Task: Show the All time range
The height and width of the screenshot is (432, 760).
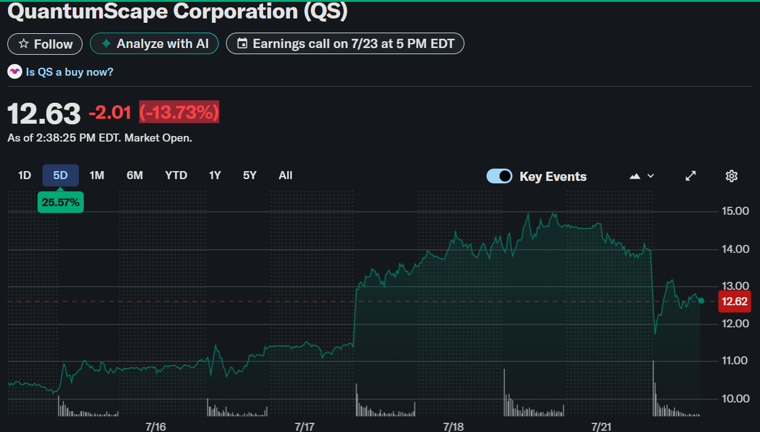Action: pos(285,175)
